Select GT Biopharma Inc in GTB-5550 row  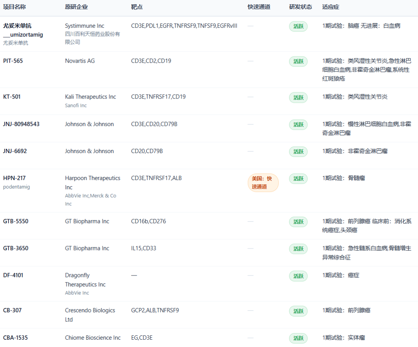coord(87,221)
